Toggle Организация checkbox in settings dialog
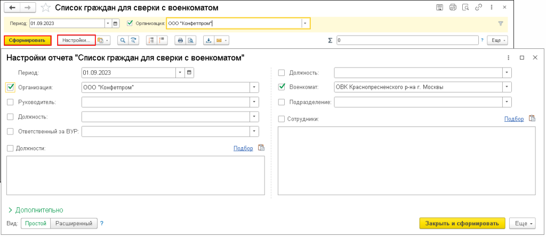The height and width of the screenshot is (237, 546). tap(10, 88)
